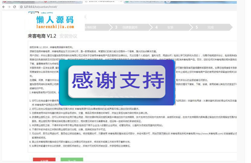Click clause 6 about 出租、出售、抵押
251x163 pixels.
(x=68, y=129)
